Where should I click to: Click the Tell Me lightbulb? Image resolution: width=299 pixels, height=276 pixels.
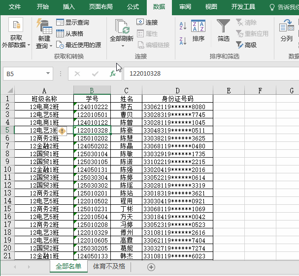(x=272, y=7)
